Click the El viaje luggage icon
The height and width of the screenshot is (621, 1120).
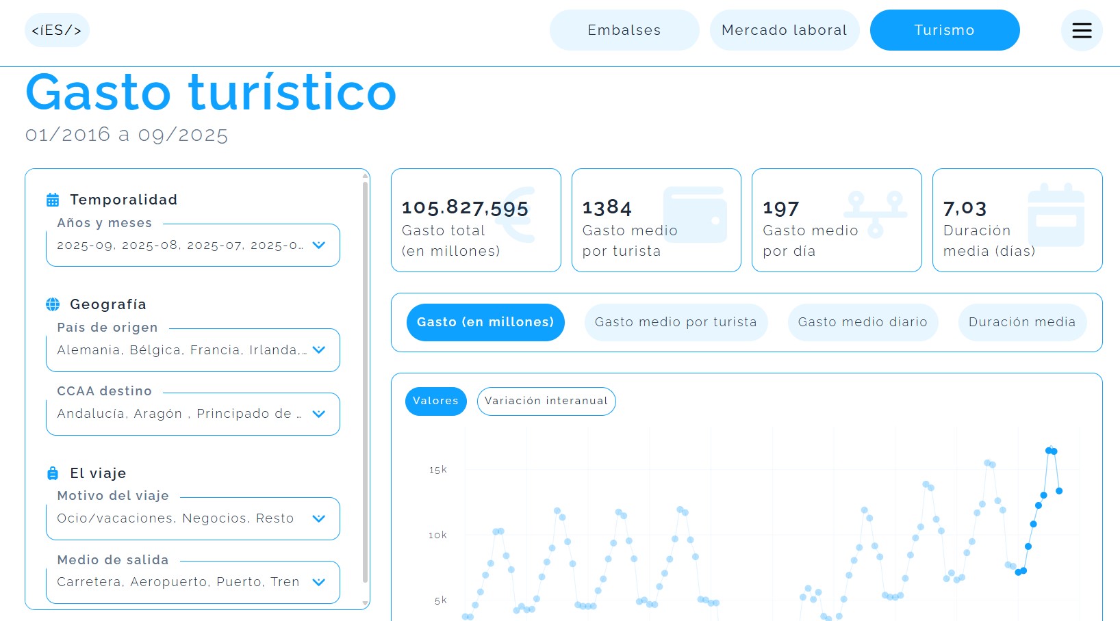coord(53,473)
